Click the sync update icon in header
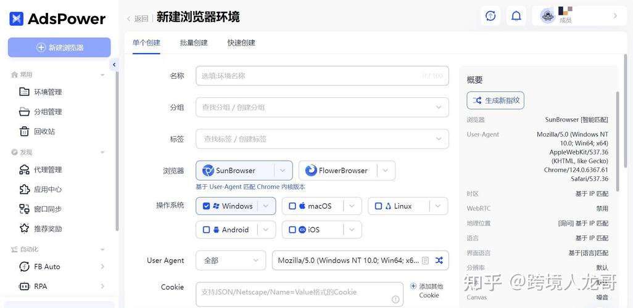This screenshot has height=308, width=633. point(490,16)
